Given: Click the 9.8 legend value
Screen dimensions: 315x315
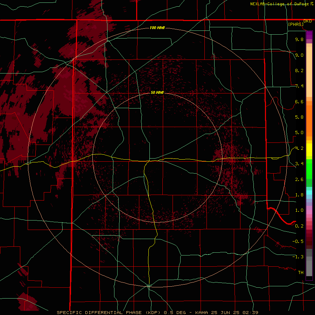Looking at the screenshot, I should point(299,39).
